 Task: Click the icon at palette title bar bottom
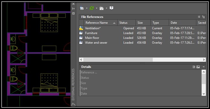click(73, 105)
